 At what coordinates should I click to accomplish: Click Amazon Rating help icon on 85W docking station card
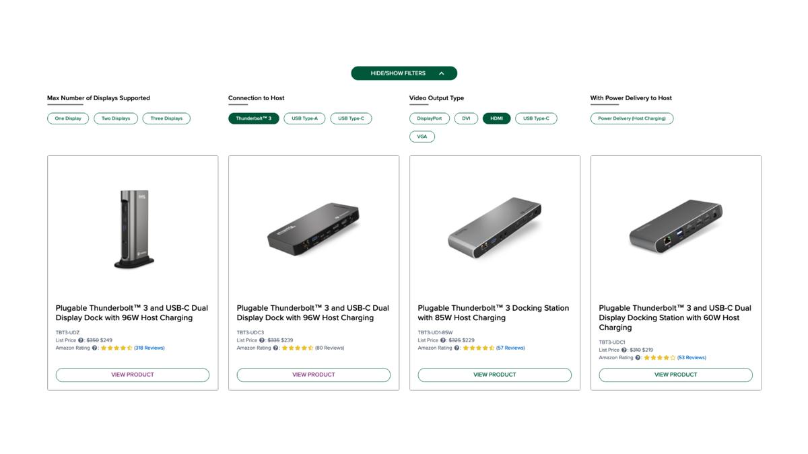click(x=457, y=348)
